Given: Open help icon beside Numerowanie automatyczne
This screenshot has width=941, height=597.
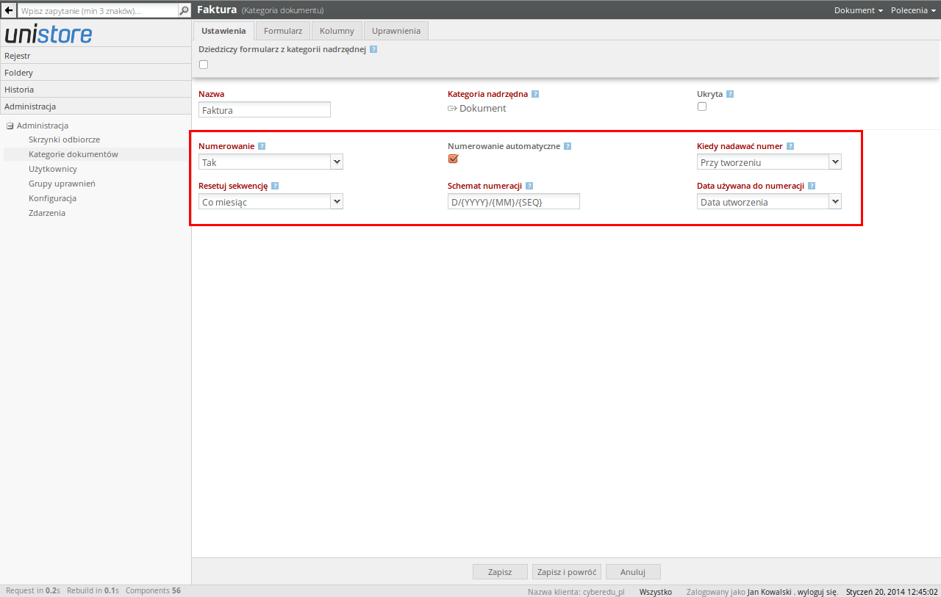Looking at the screenshot, I should pos(568,146).
